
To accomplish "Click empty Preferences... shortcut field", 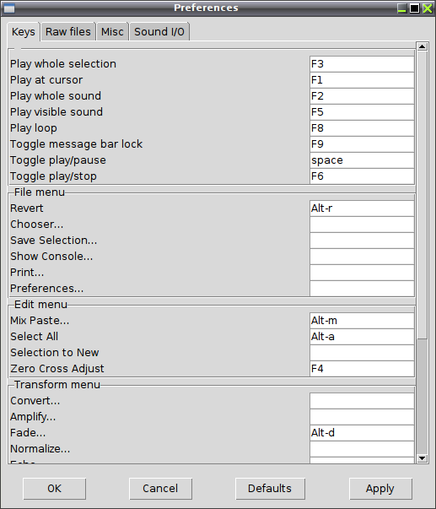I will tap(362, 289).
